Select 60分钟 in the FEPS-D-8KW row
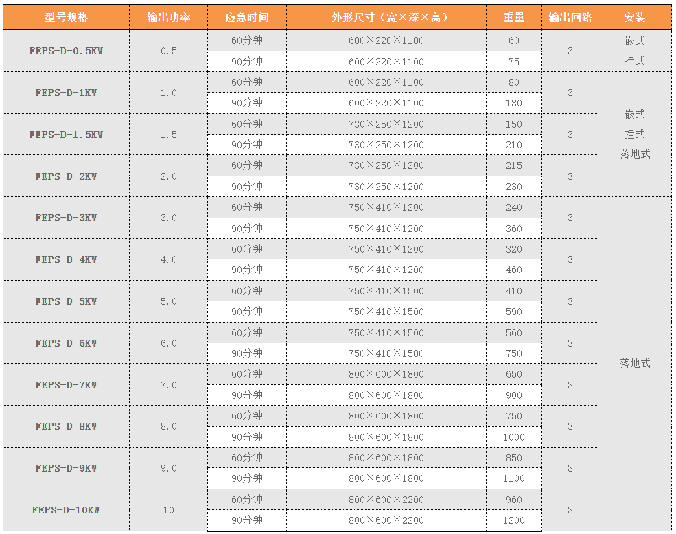 246,416
